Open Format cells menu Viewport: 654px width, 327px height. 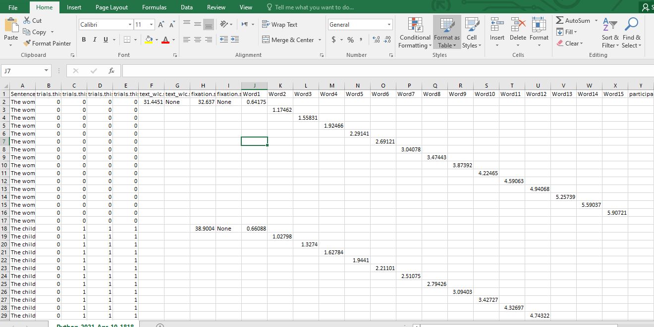coord(539,32)
